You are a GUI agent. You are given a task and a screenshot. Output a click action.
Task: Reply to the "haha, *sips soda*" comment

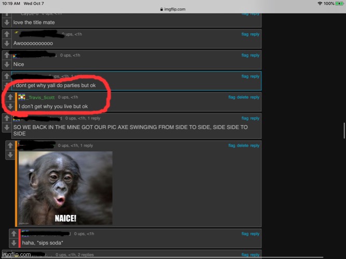(x=255, y=234)
